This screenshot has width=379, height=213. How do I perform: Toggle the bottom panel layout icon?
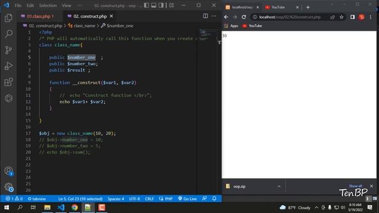coord(154,5)
